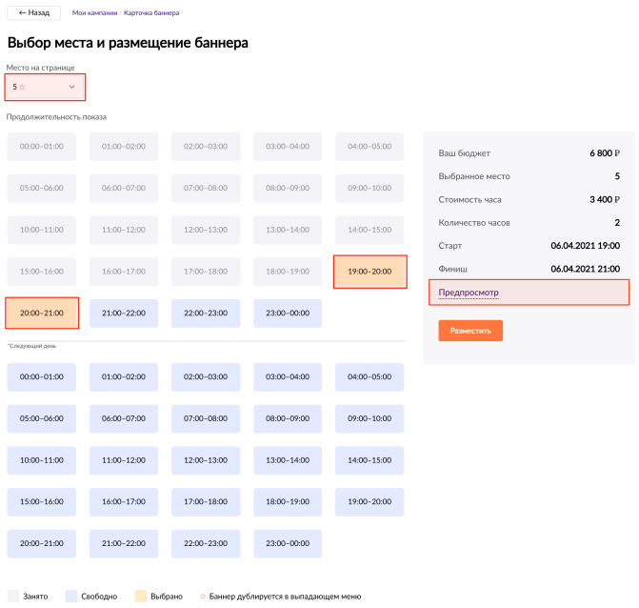Viewport: 639px width, 608px height.
Task: Open the «Мои кампании» breadcrumb link
Action: (x=94, y=13)
